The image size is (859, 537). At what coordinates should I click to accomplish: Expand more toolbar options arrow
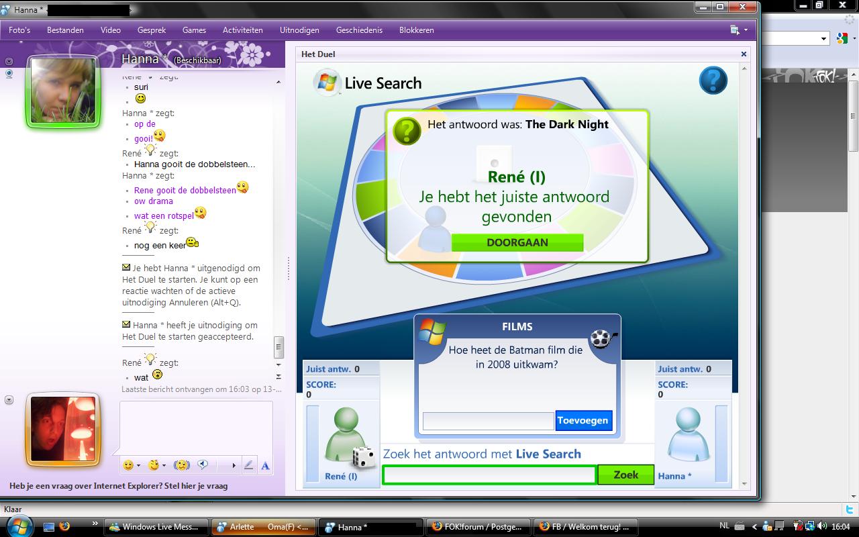click(x=234, y=465)
